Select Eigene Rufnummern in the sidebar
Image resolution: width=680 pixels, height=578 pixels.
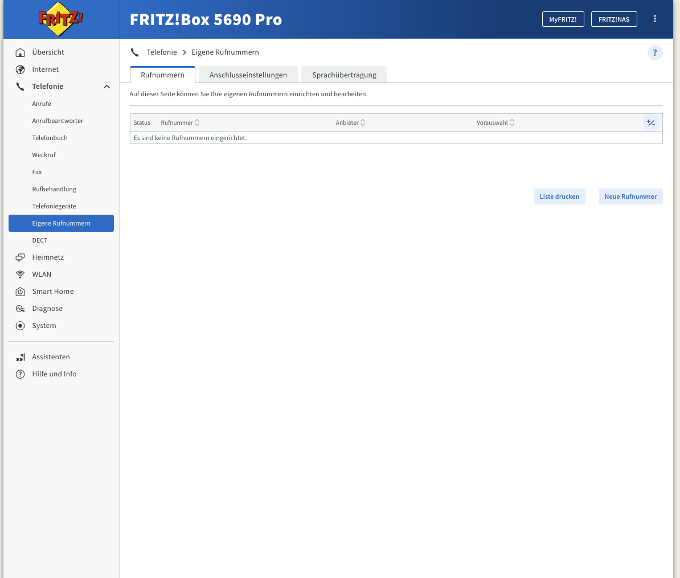point(61,223)
